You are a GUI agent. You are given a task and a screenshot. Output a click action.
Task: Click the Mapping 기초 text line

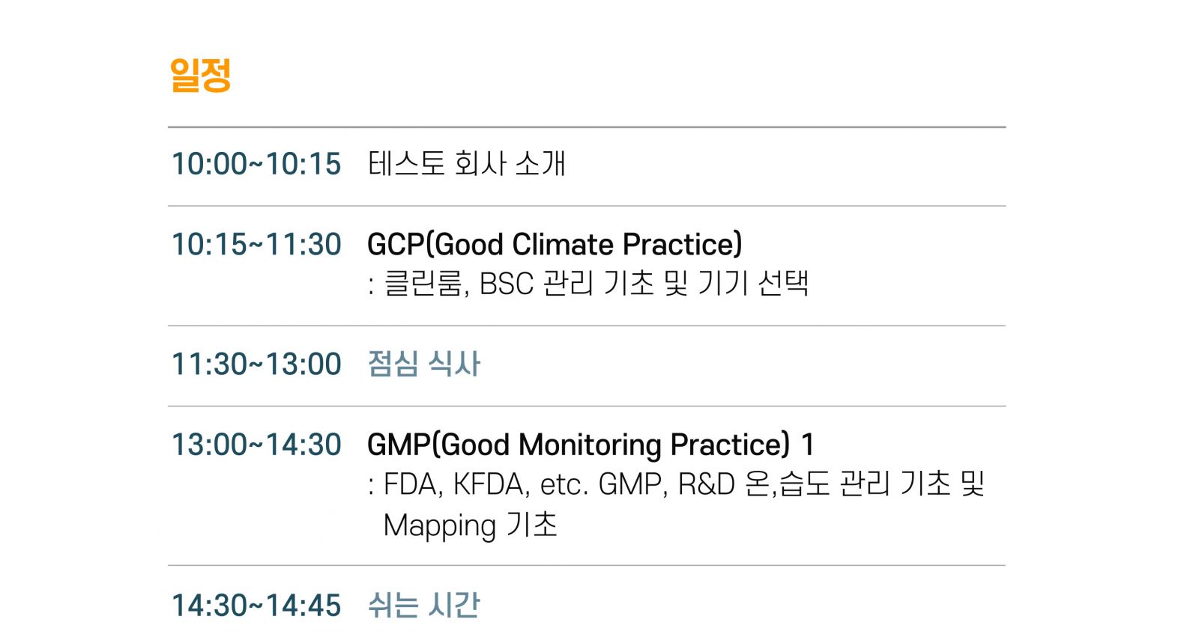[470, 525]
